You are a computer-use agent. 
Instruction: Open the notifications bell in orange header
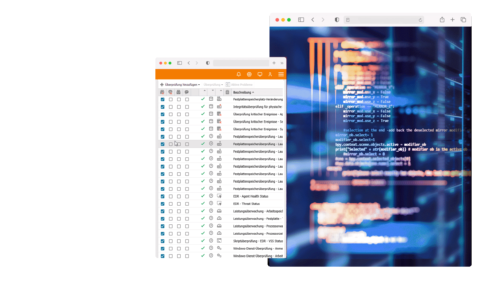click(239, 74)
